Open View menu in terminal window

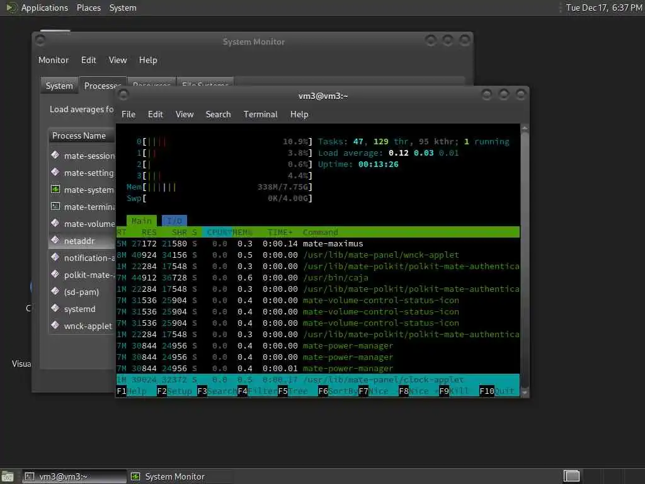[x=185, y=115]
